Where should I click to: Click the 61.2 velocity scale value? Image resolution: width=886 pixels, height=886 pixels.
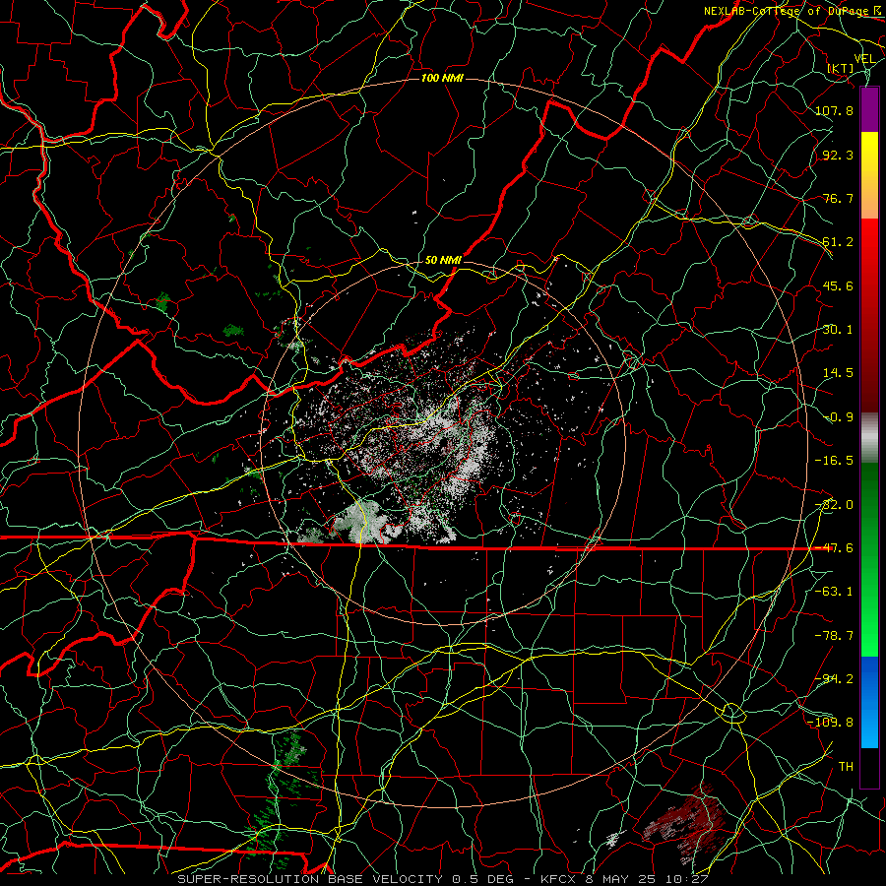[838, 242]
